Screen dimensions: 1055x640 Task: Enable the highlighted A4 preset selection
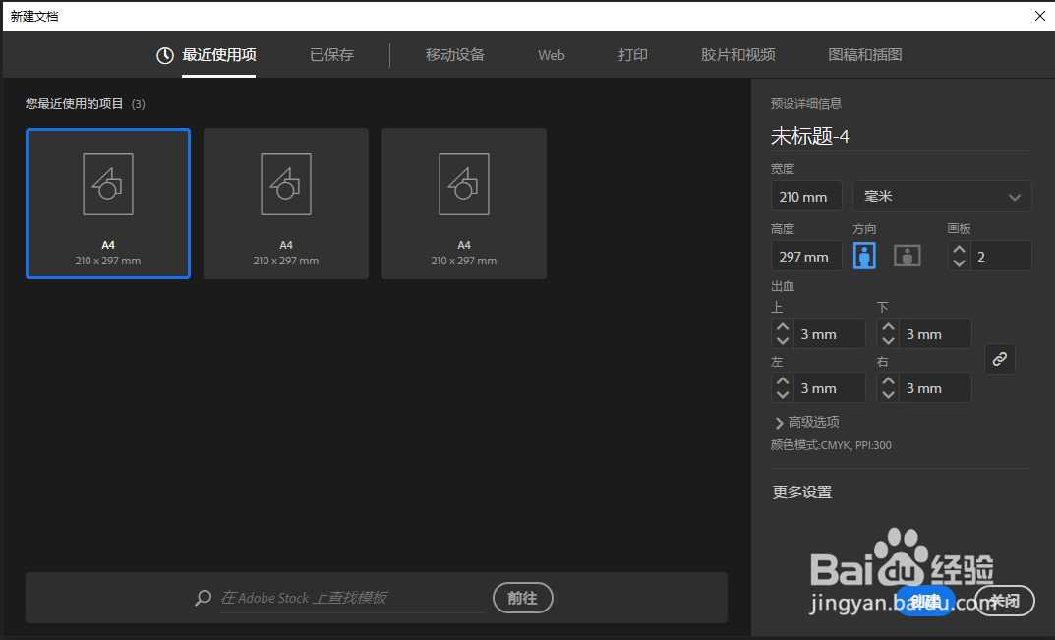[107, 203]
